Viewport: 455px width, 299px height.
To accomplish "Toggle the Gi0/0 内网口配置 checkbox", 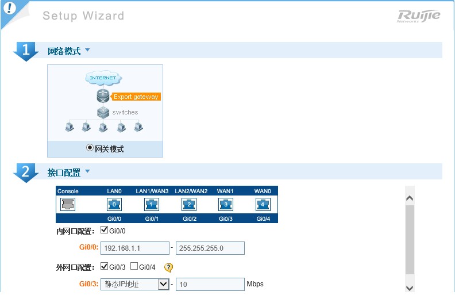I will tap(104, 230).
